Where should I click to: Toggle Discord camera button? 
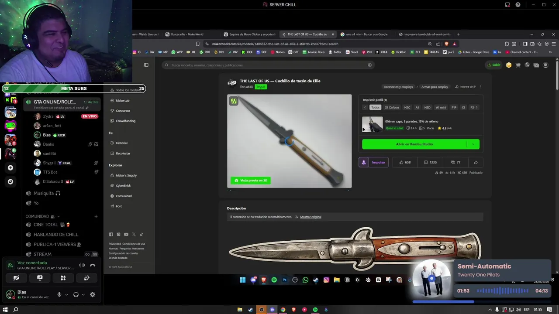(16, 278)
